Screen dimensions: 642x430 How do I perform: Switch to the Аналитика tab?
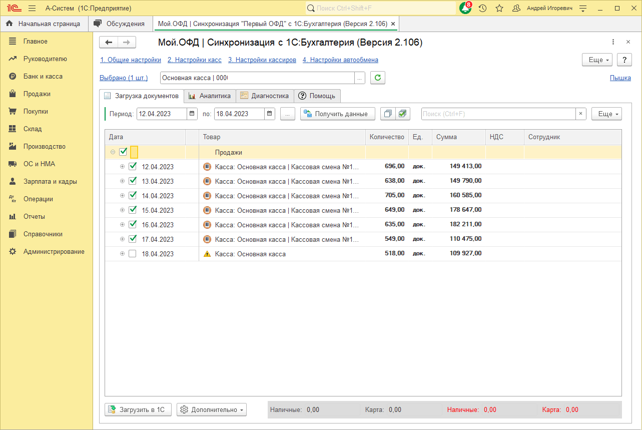(x=210, y=96)
